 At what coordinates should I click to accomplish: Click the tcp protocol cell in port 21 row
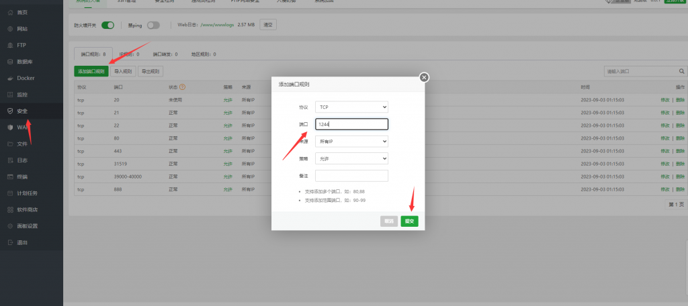point(81,113)
